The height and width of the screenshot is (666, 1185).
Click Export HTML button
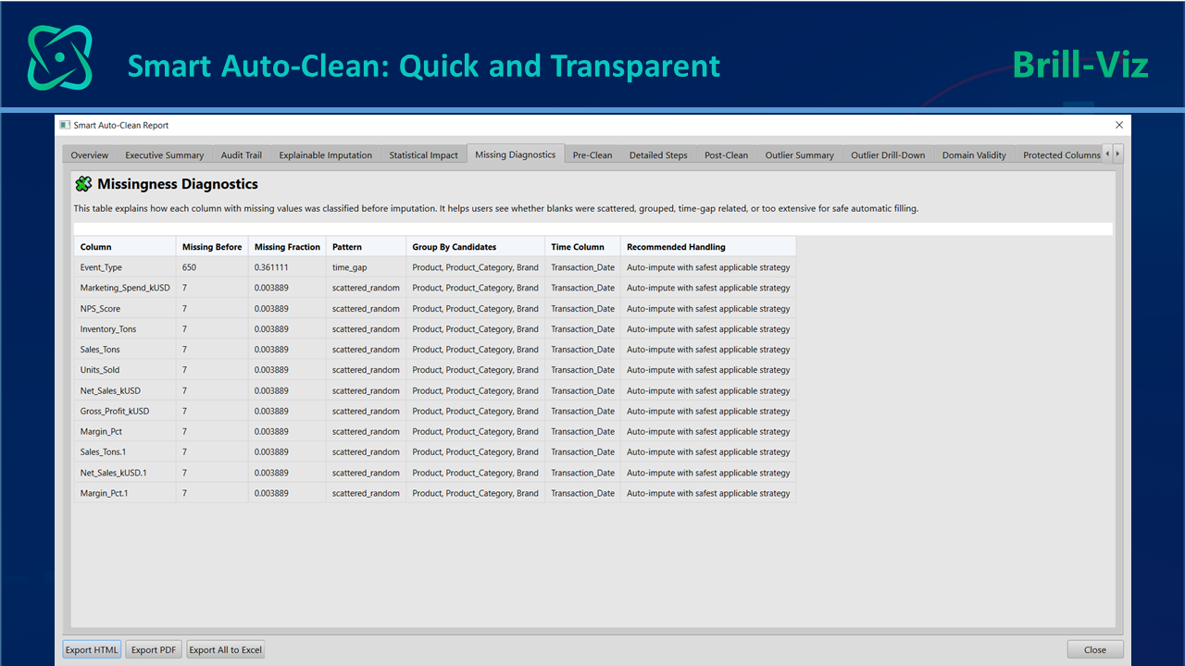[92, 649]
